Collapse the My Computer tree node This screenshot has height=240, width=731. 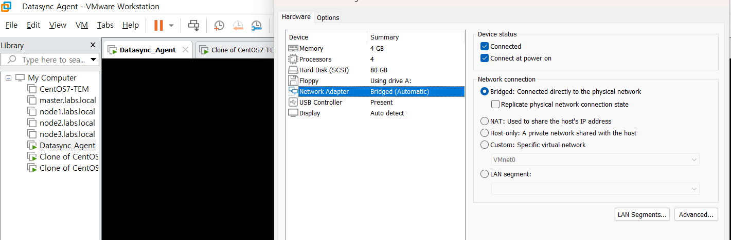coord(8,78)
